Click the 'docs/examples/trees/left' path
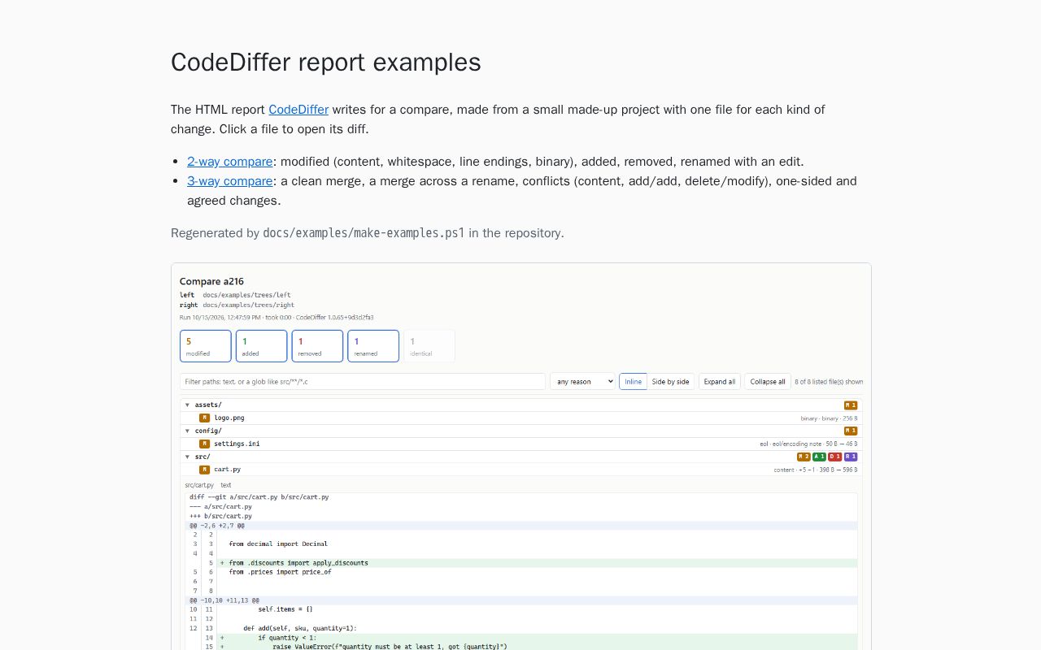1041x650 pixels. [x=246, y=295]
